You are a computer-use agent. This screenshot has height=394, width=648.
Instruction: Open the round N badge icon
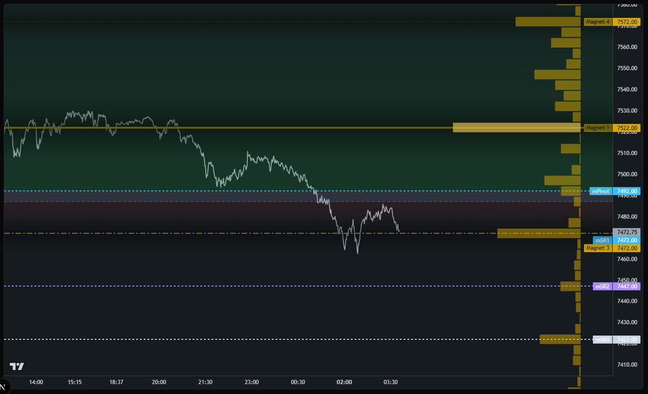[2, 387]
